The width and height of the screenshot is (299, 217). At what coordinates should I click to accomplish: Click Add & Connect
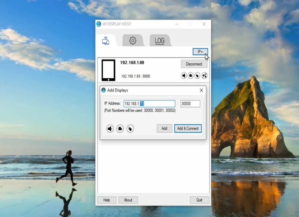188,128
